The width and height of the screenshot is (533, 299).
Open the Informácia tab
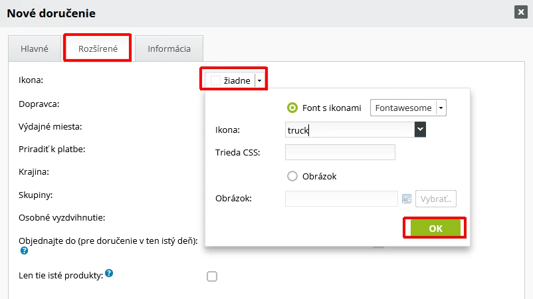coord(169,49)
